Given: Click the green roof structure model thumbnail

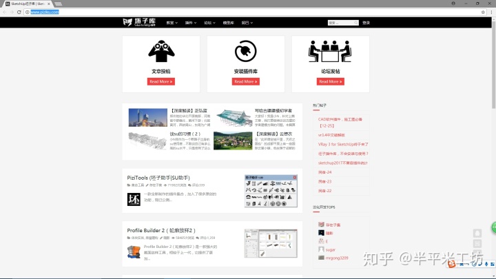Looking at the screenshot, I should click(234, 117).
